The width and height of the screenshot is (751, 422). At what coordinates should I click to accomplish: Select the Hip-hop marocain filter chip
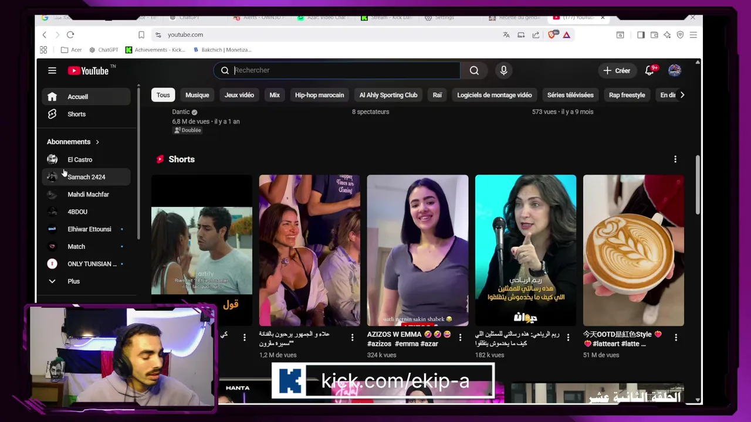[319, 95]
